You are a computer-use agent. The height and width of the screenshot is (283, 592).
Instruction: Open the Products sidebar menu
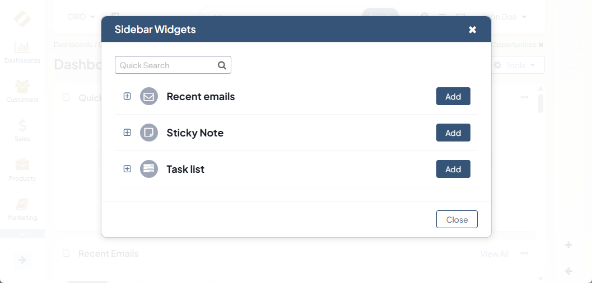coord(22,170)
